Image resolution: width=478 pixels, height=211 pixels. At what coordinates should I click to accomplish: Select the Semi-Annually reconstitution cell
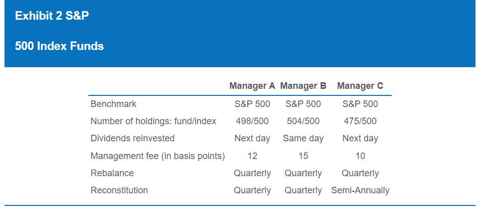coord(360,190)
